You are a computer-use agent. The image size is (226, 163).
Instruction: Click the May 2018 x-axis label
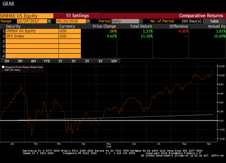coord(109,145)
